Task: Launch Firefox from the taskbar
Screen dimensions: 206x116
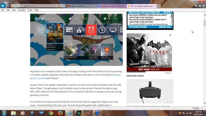Action: (x=60, y=113)
